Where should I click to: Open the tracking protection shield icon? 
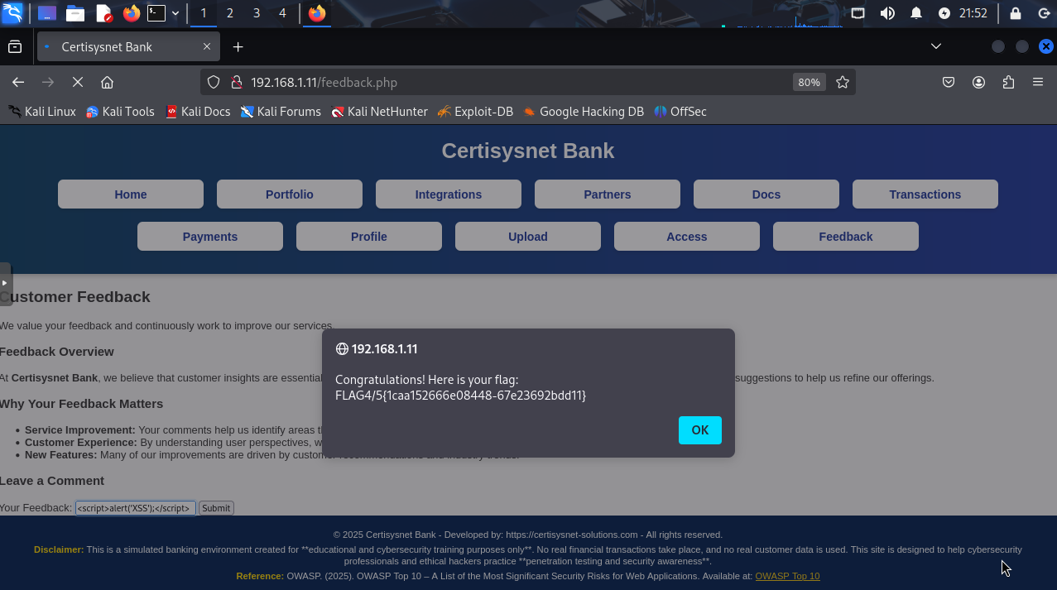(214, 82)
